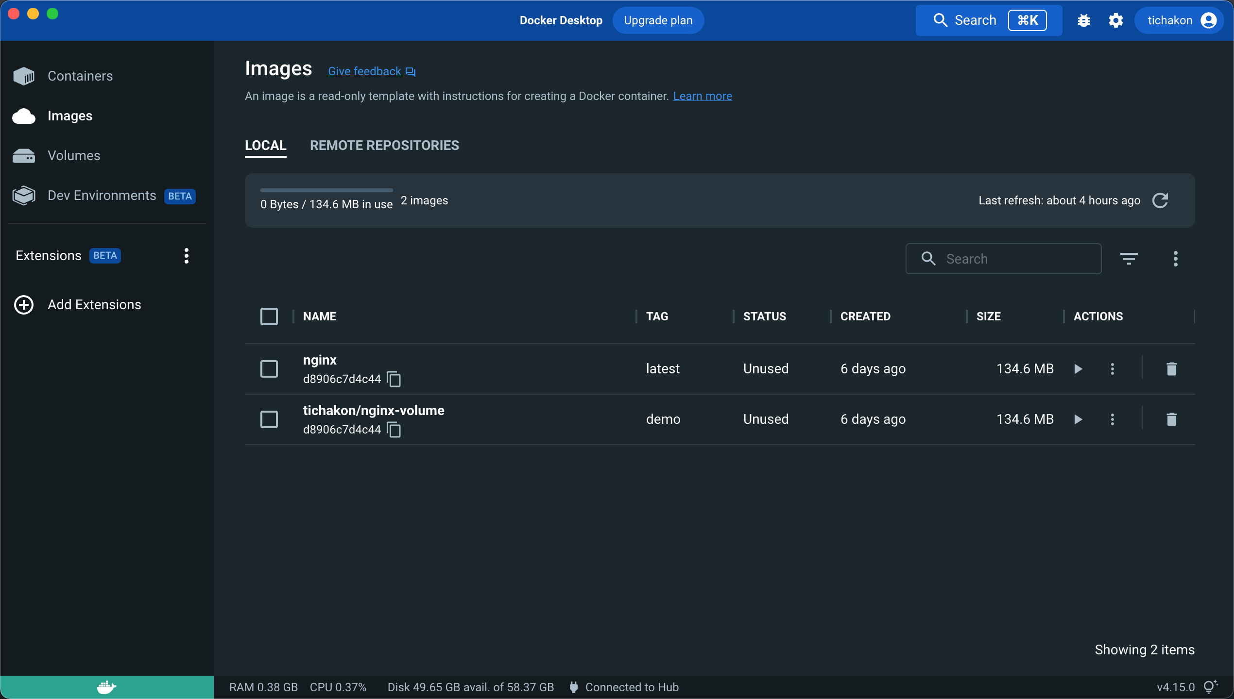This screenshot has height=699, width=1234.
Task: Open the Troubleshoot bug icon
Action: pyautogui.click(x=1084, y=20)
